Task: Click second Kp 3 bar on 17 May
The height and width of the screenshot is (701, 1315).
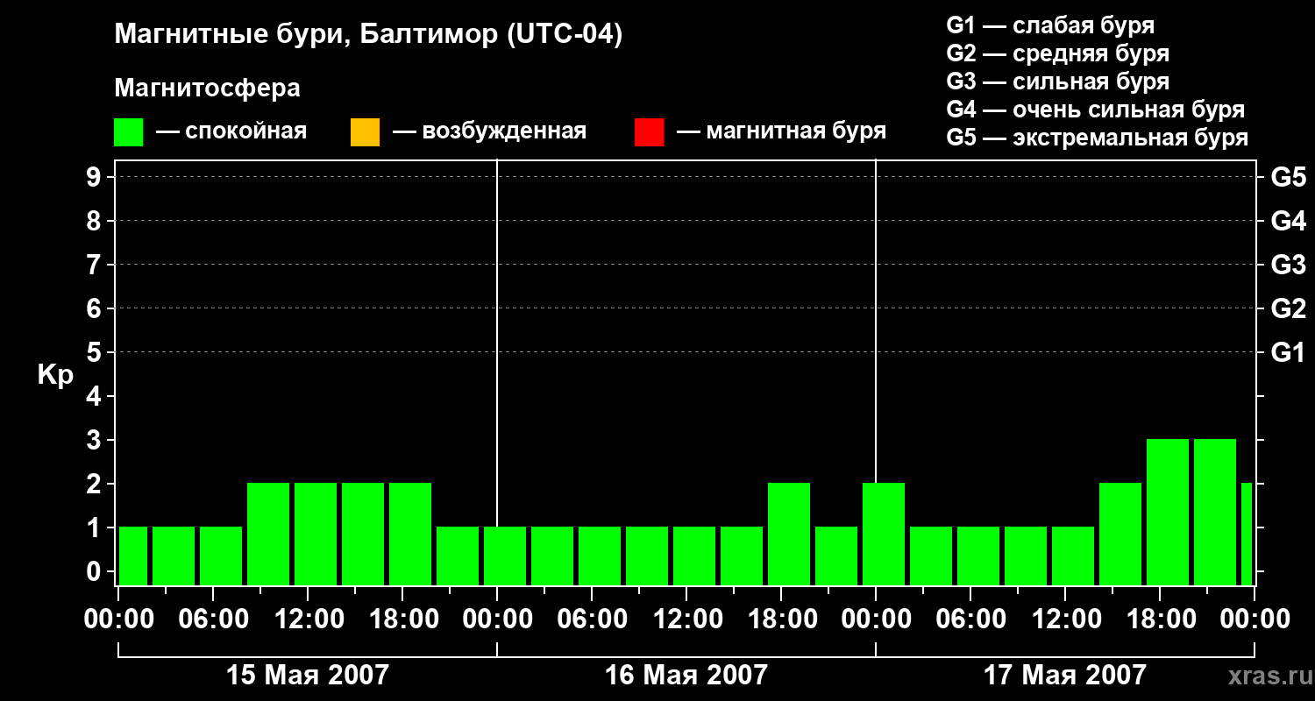Action: tap(1215, 512)
